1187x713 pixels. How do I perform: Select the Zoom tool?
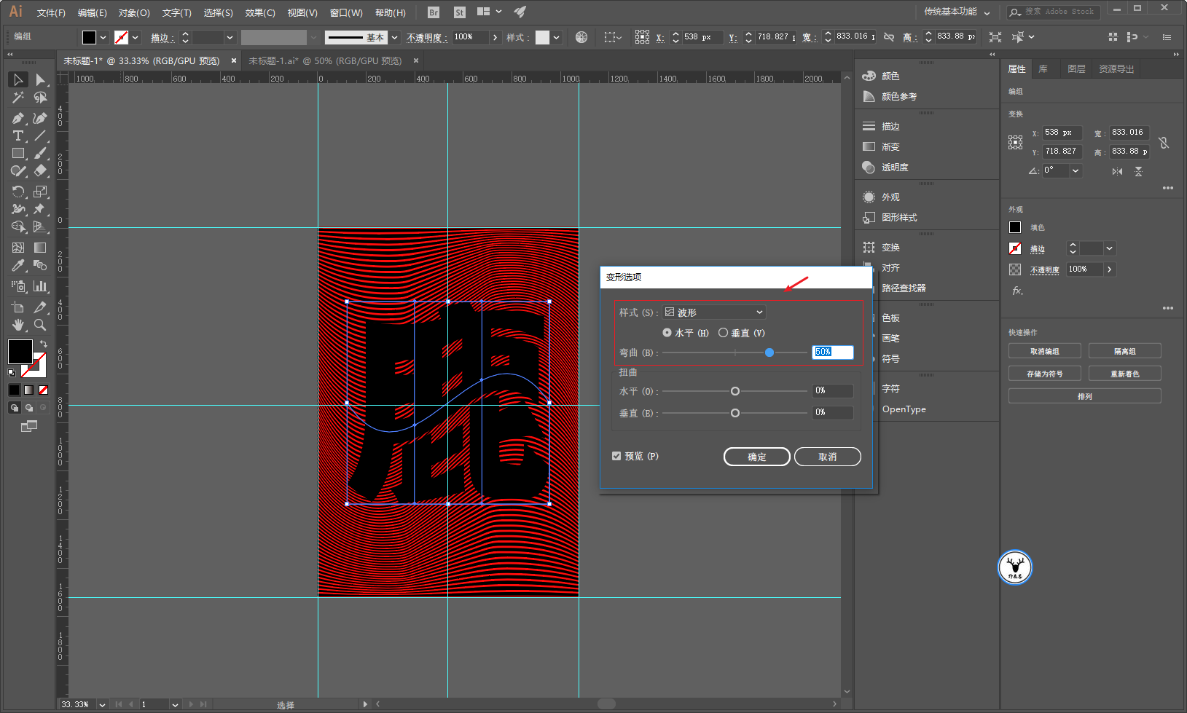coord(40,325)
